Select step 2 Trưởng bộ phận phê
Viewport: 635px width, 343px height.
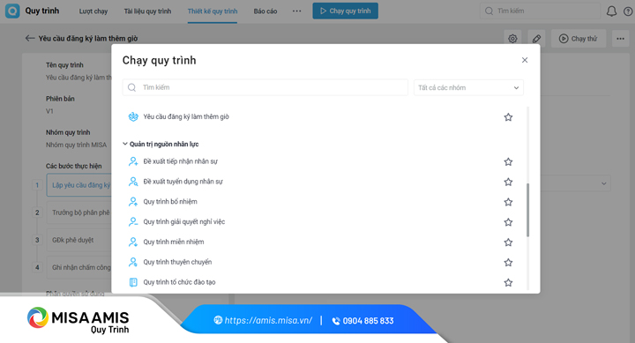point(79,213)
